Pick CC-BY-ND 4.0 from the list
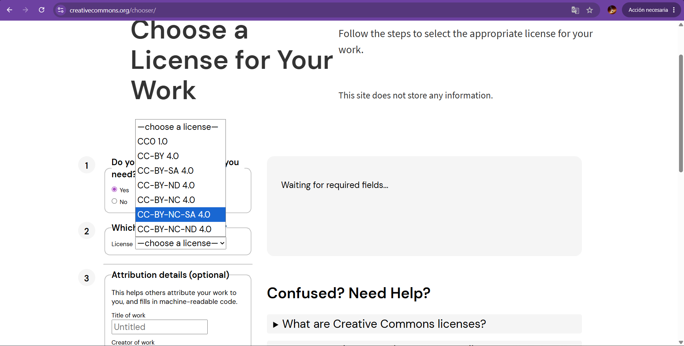Screen dimensions: 684x346 point(181,185)
